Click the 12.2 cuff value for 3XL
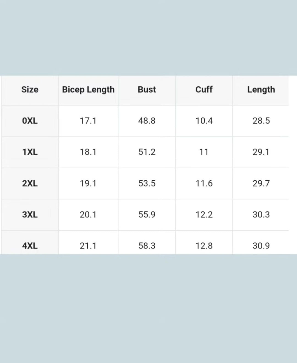Image resolution: width=297 pixels, height=363 pixels. point(204,214)
